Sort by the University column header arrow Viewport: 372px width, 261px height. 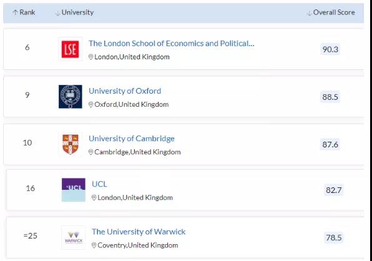pos(57,13)
